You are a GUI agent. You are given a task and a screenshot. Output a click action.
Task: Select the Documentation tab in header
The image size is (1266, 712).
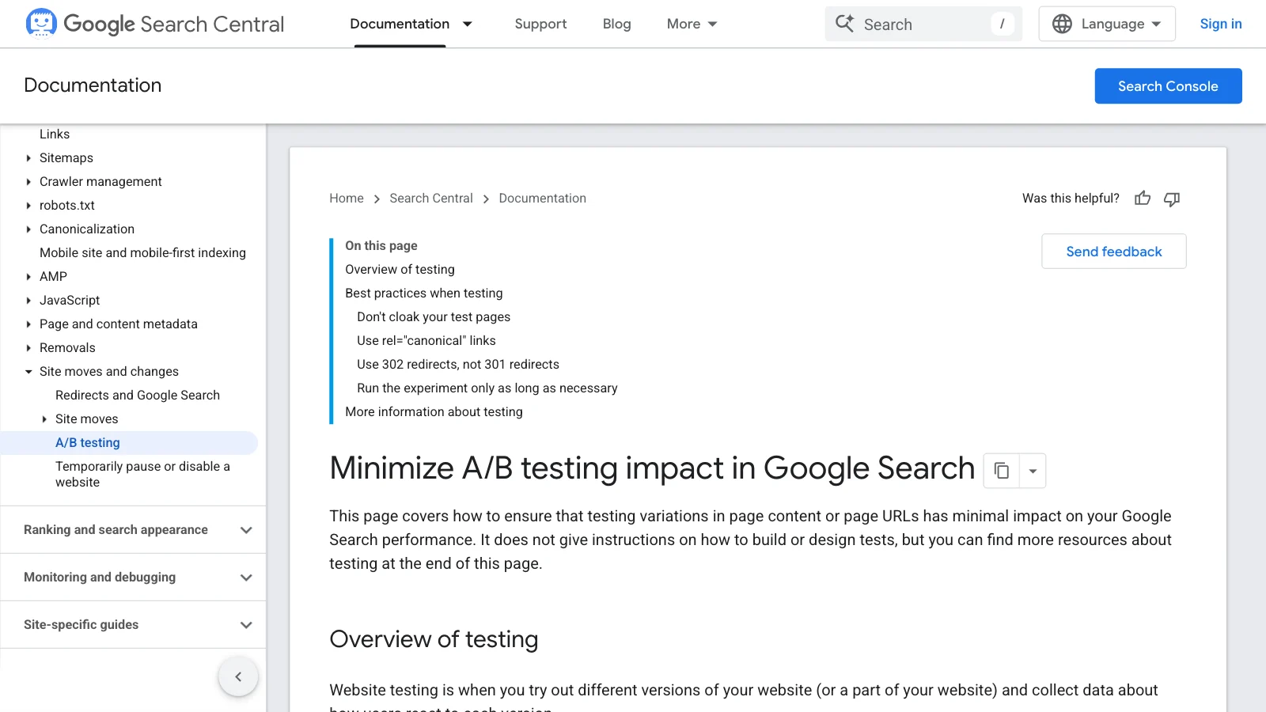point(400,24)
